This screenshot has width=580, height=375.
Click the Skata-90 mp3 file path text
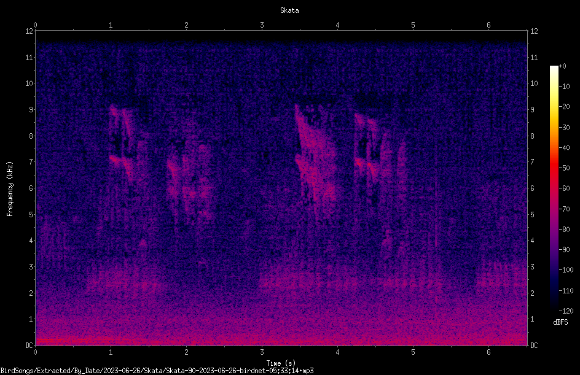pos(157,371)
